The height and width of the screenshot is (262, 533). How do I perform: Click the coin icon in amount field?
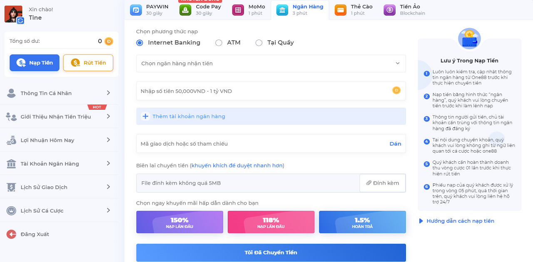pos(396,91)
